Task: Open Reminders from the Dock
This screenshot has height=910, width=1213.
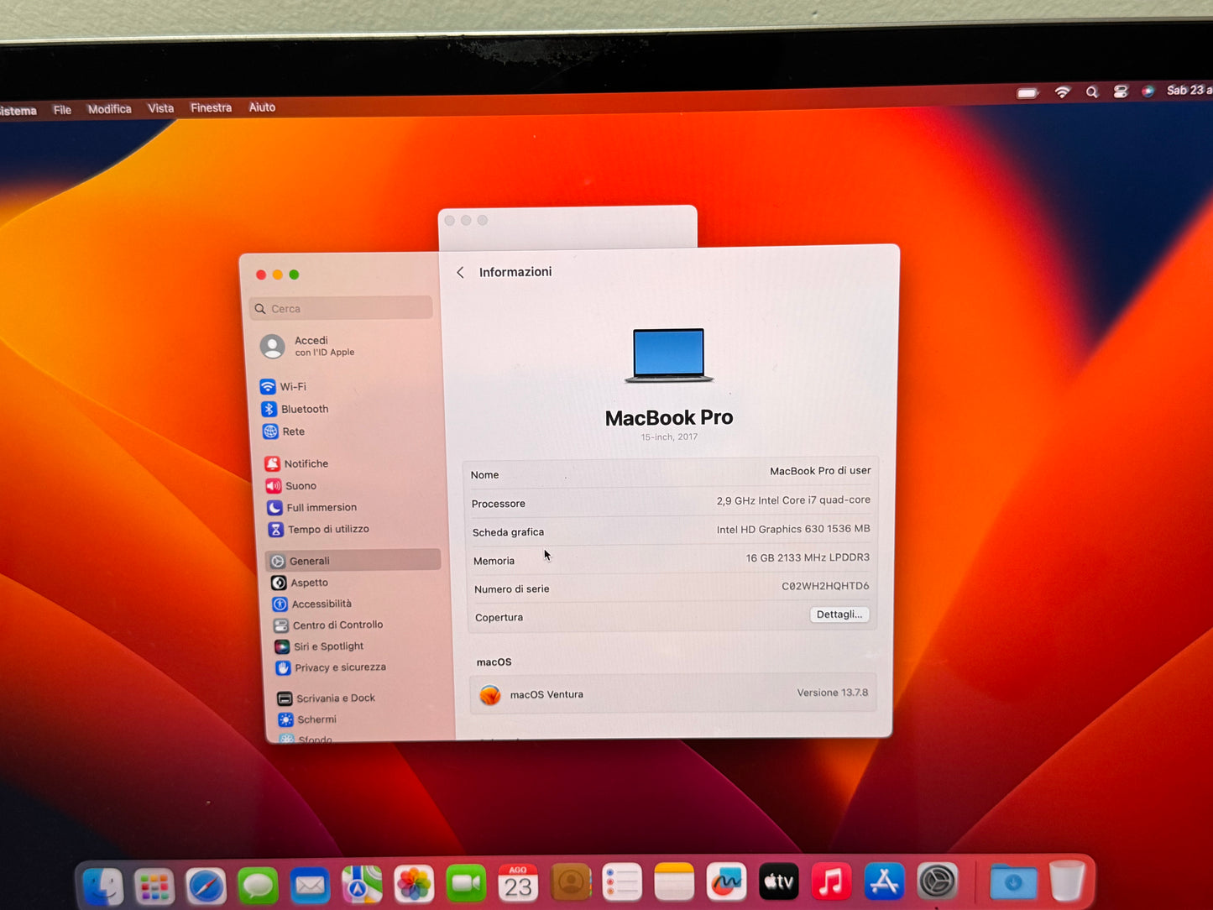Action: [622, 883]
